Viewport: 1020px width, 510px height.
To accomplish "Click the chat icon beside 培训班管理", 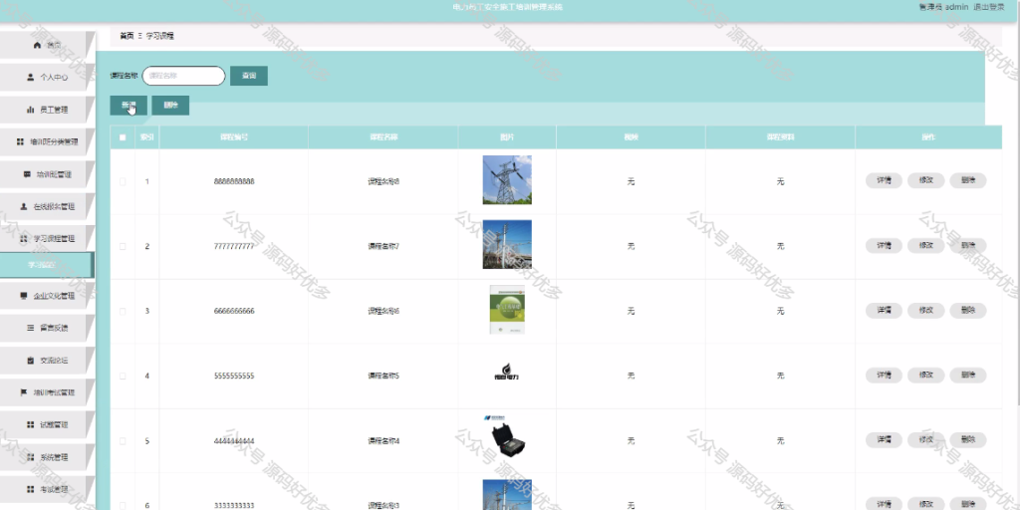I will [27, 174].
